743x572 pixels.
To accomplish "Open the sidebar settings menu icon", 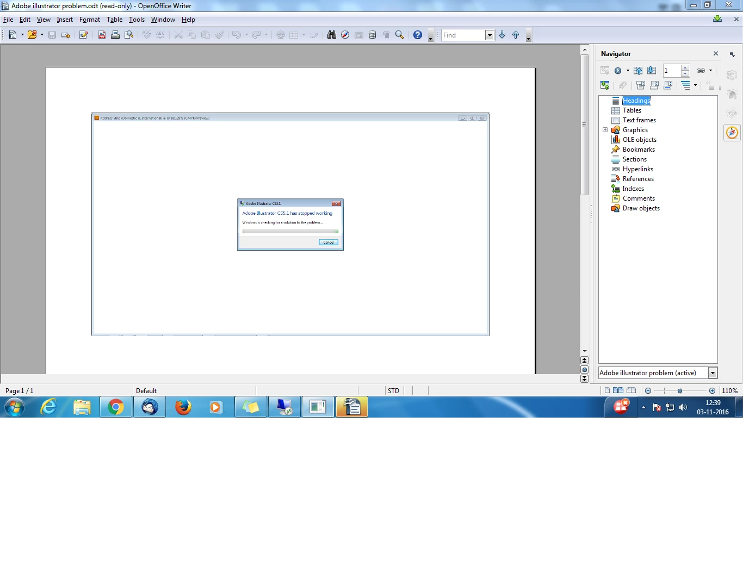I will (x=732, y=54).
